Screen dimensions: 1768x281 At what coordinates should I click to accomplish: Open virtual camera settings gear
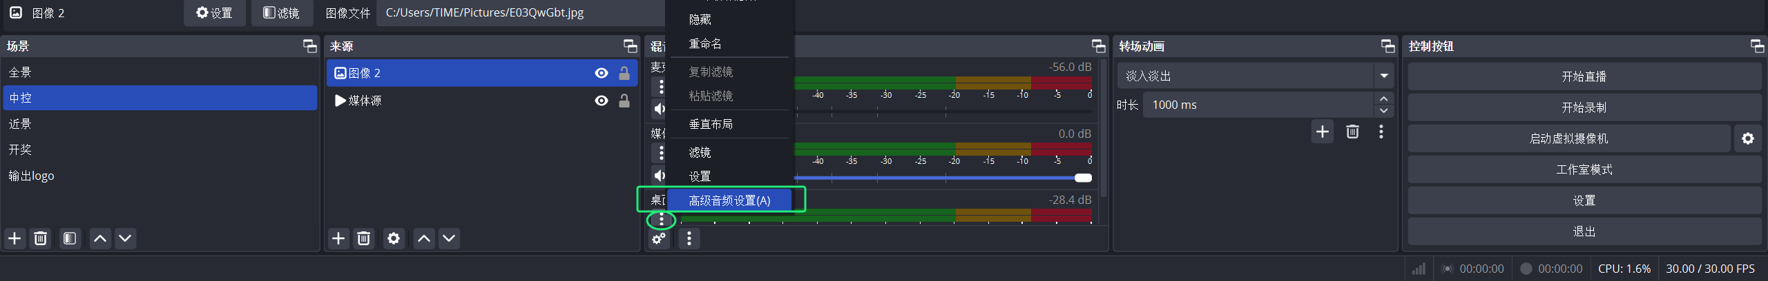tap(1748, 138)
